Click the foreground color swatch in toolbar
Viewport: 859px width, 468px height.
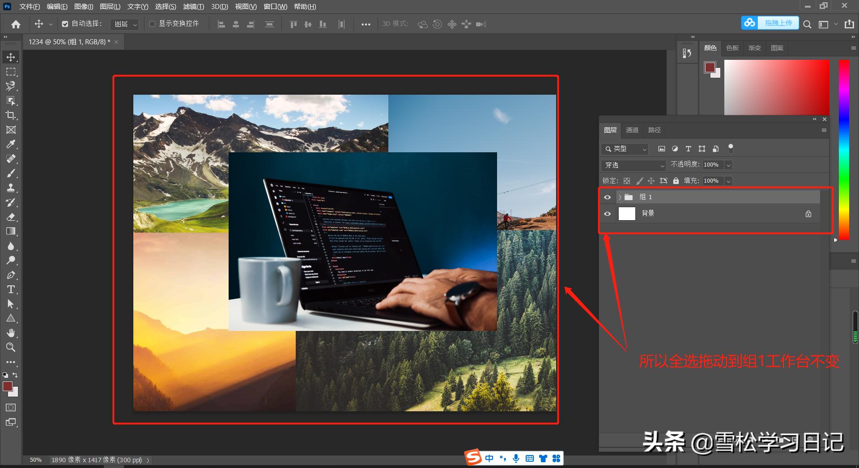point(7,386)
